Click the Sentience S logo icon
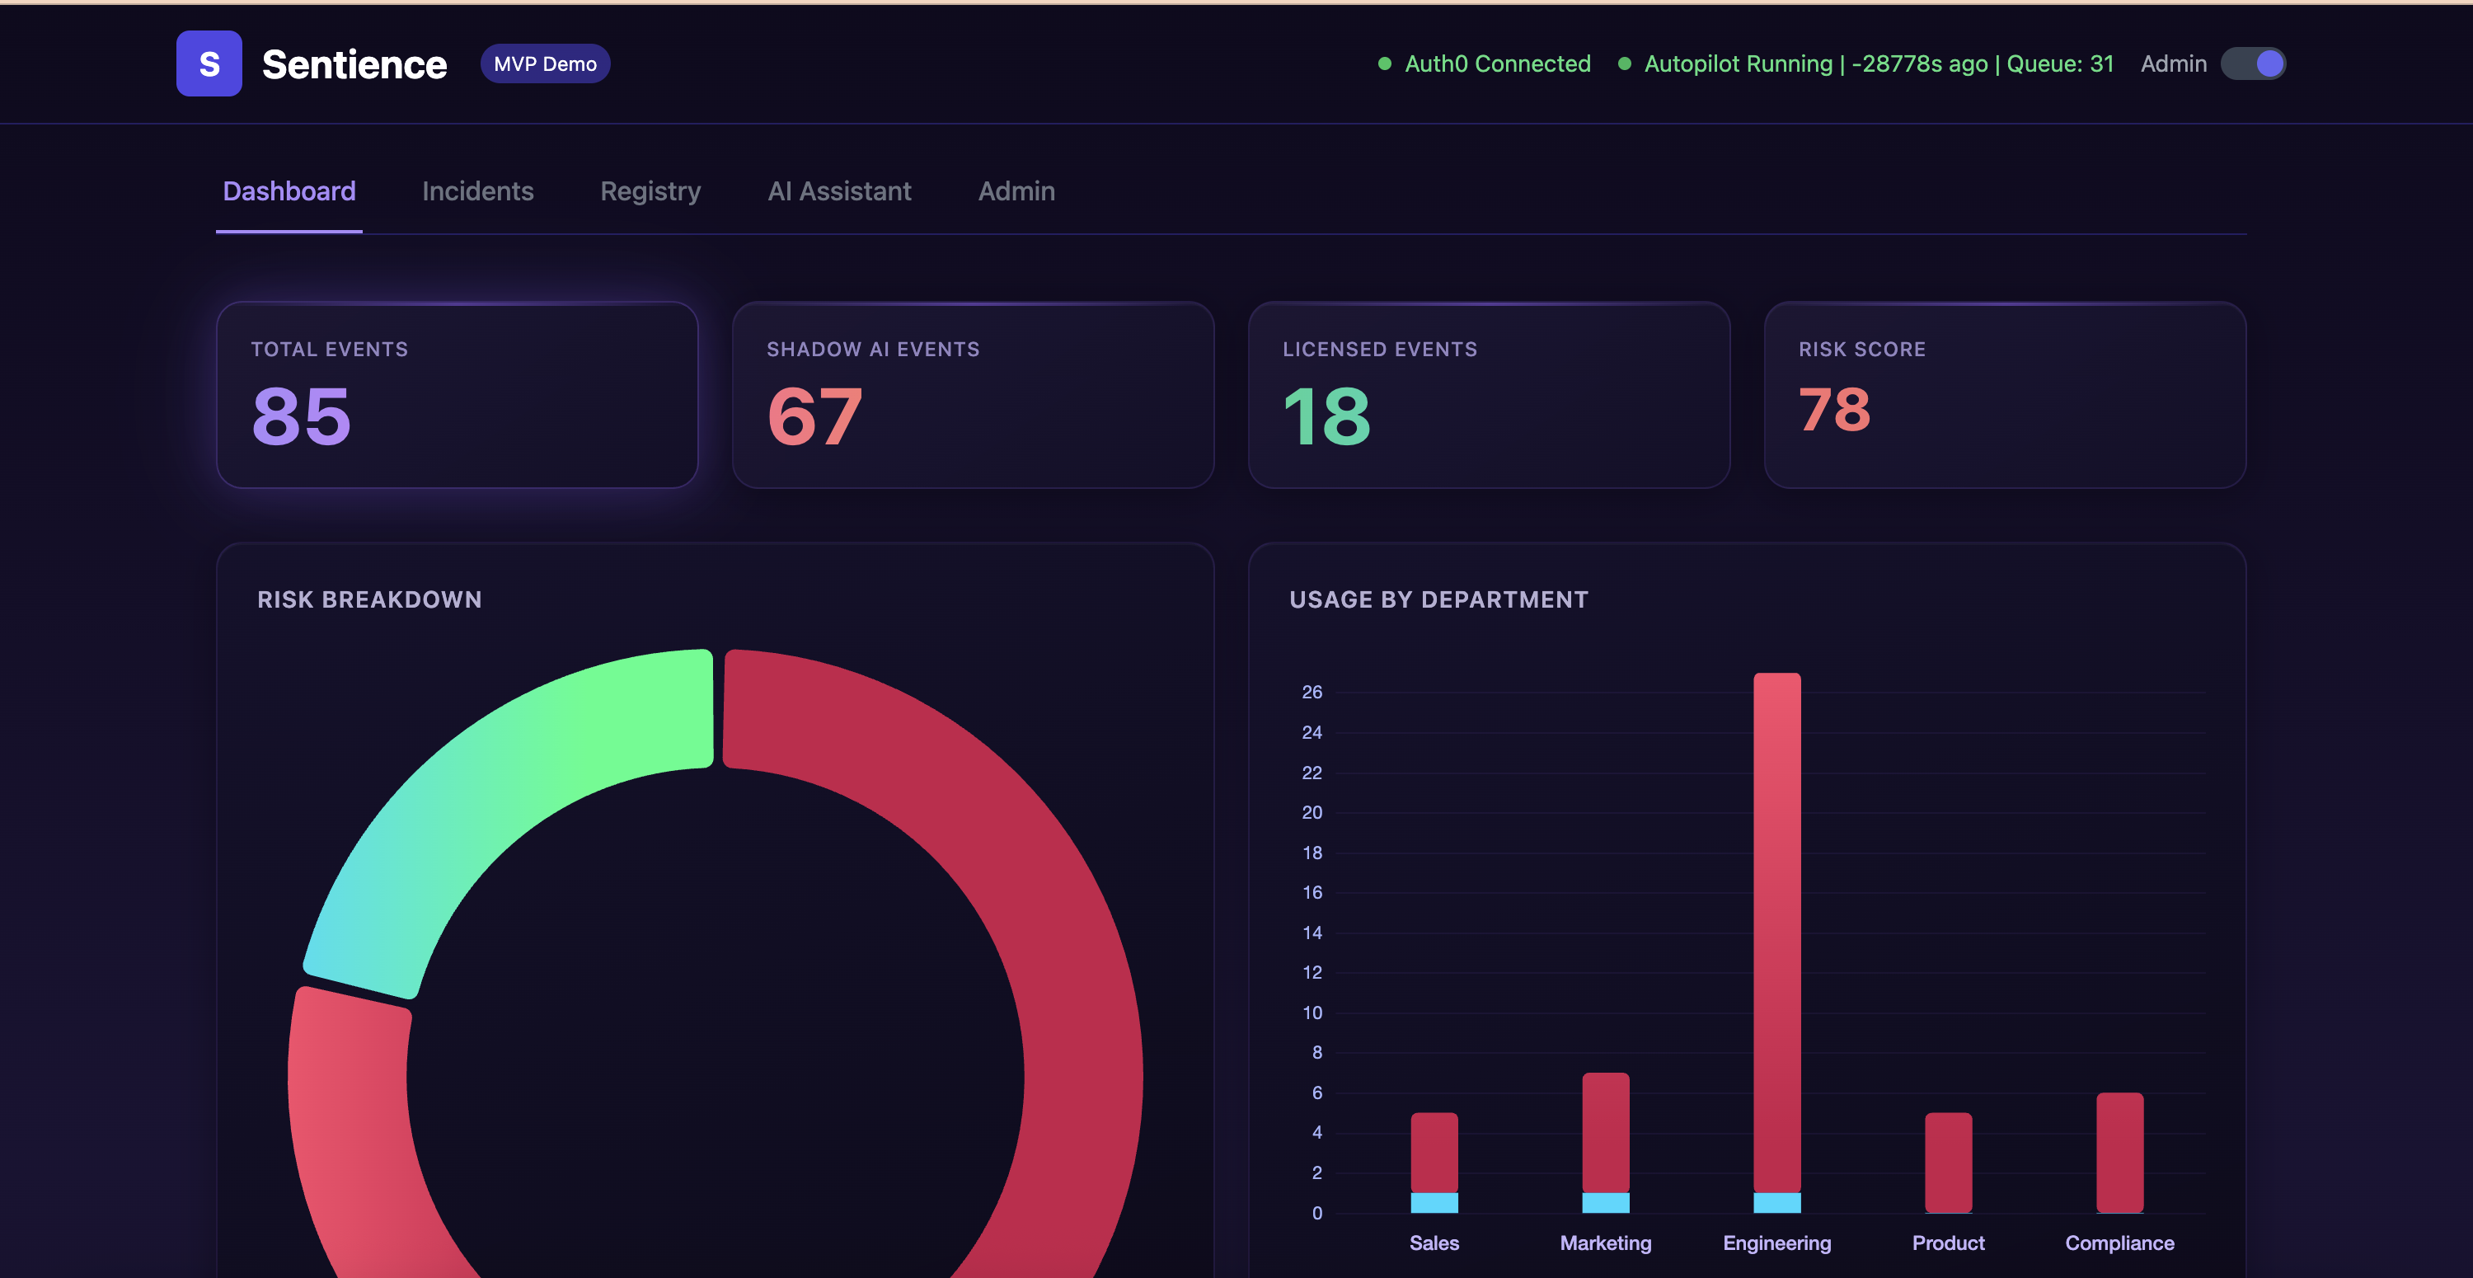 click(x=209, y=63)
